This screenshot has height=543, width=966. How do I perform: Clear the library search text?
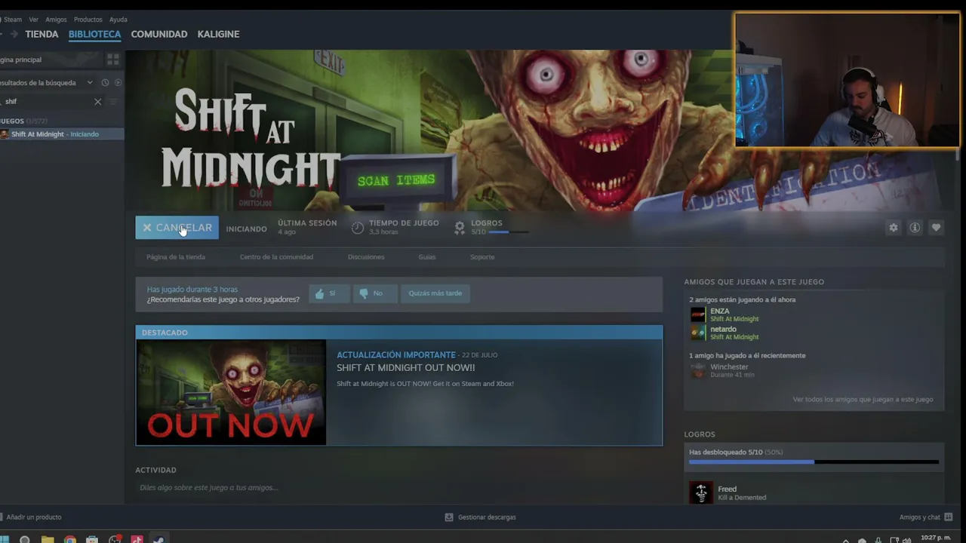97,101
